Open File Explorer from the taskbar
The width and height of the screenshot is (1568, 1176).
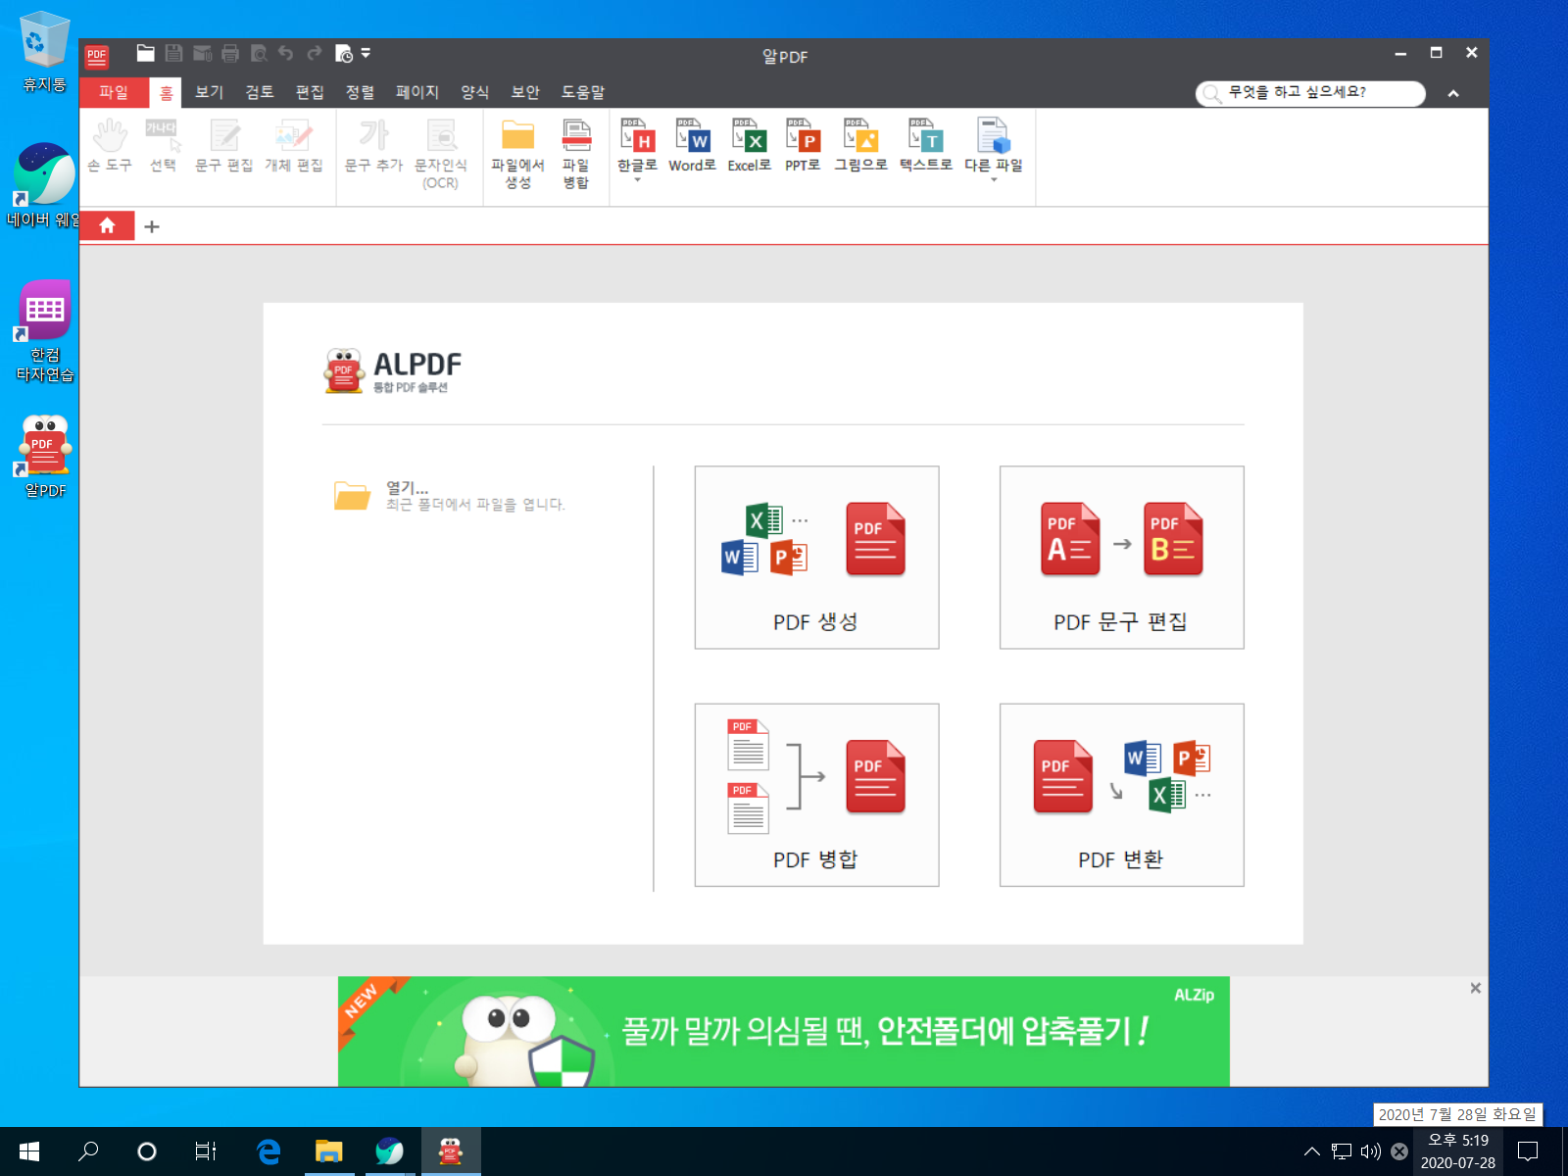pos(328,1151)
